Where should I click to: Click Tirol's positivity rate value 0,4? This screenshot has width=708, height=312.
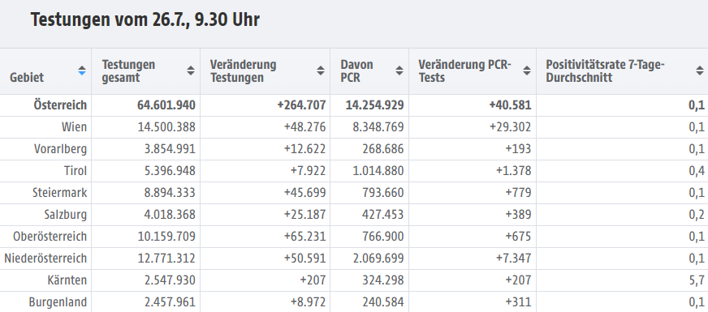click(697, 171)
